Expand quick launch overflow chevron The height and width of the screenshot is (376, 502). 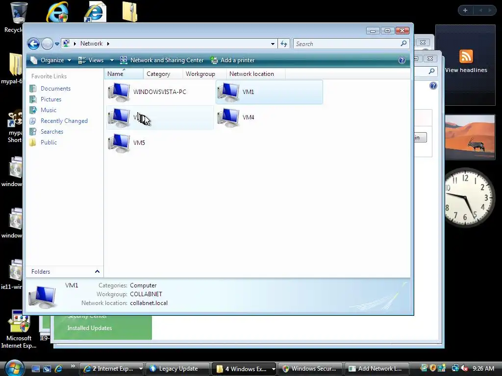pos(73,366)
